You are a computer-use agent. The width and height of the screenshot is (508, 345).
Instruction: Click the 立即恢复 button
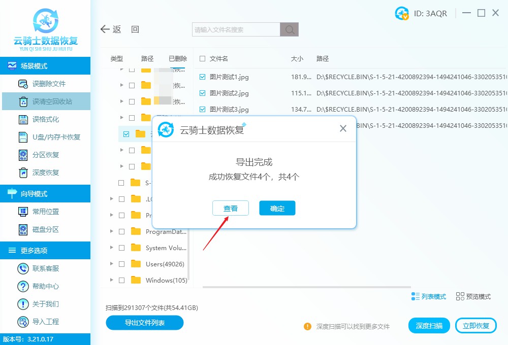click(x=476, y=326)
